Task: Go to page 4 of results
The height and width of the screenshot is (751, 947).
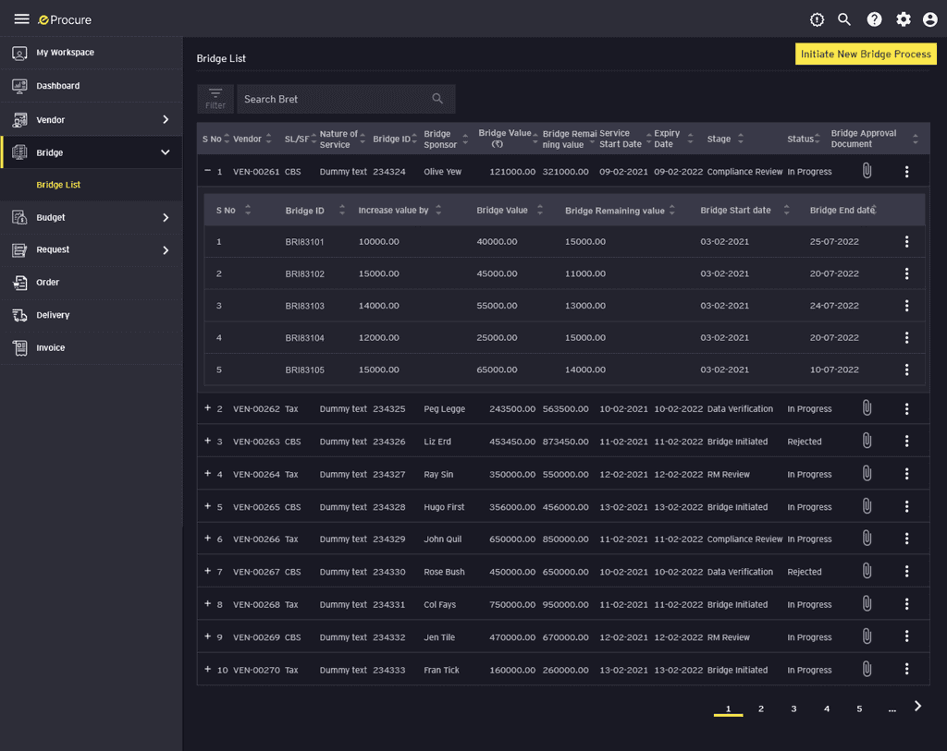Action: click(x=827, y=709)
